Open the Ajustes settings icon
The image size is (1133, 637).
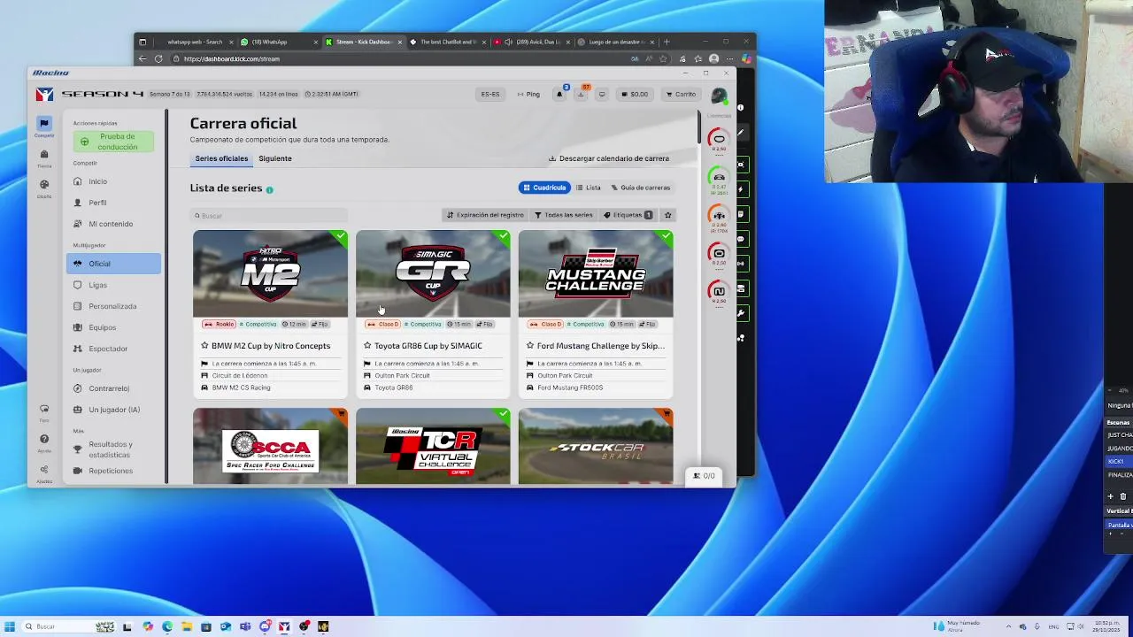[x=43, y=471]
